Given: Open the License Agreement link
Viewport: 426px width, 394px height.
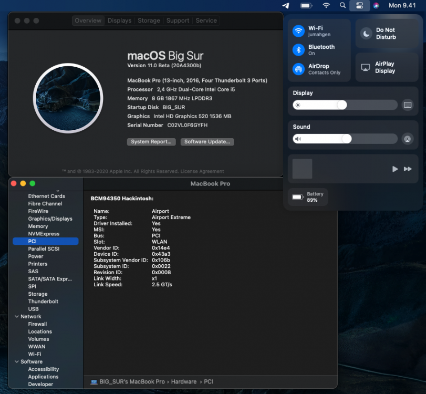Looking at the screenshot, I should (202, 171).
